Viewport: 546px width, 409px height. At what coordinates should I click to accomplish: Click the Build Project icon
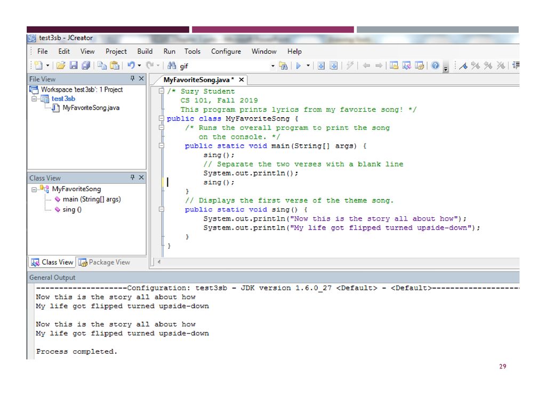(334, 66)
